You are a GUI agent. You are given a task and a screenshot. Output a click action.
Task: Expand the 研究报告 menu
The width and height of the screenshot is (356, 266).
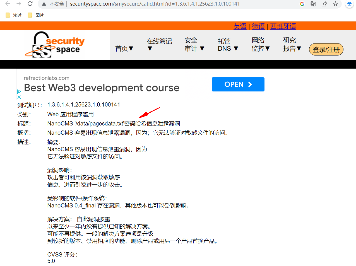(x=292, y=44)
